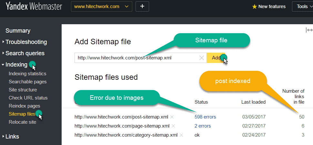Select Sitemap files in sidebar

22,114
